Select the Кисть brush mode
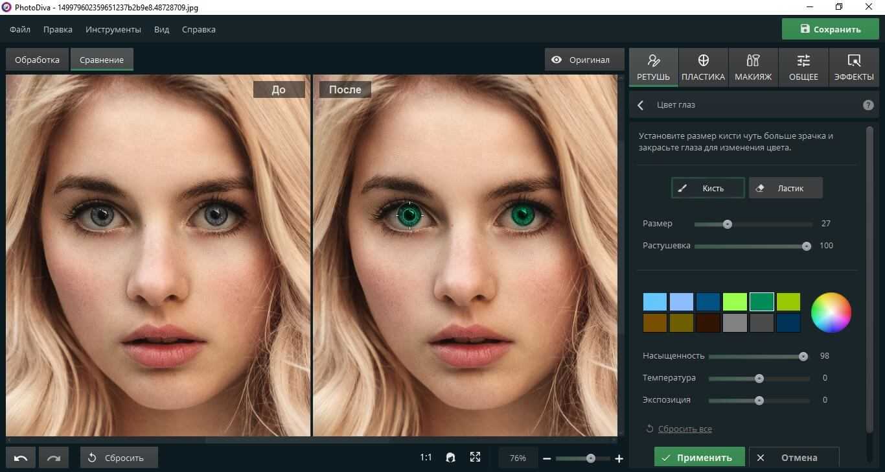885x472 pixels. pos(707,188)
